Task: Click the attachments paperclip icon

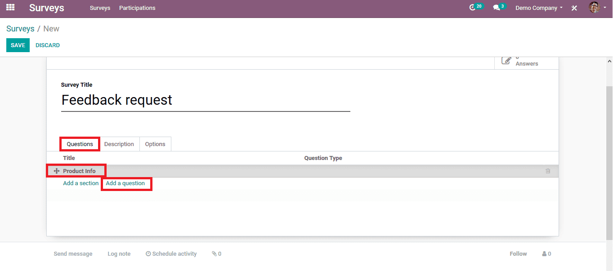Action: point(215,254)
